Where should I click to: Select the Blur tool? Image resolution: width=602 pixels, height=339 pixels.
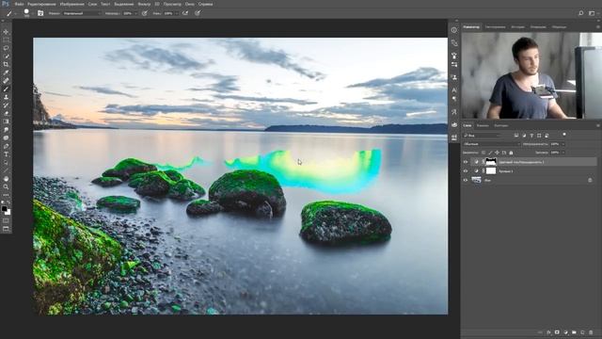6,130
